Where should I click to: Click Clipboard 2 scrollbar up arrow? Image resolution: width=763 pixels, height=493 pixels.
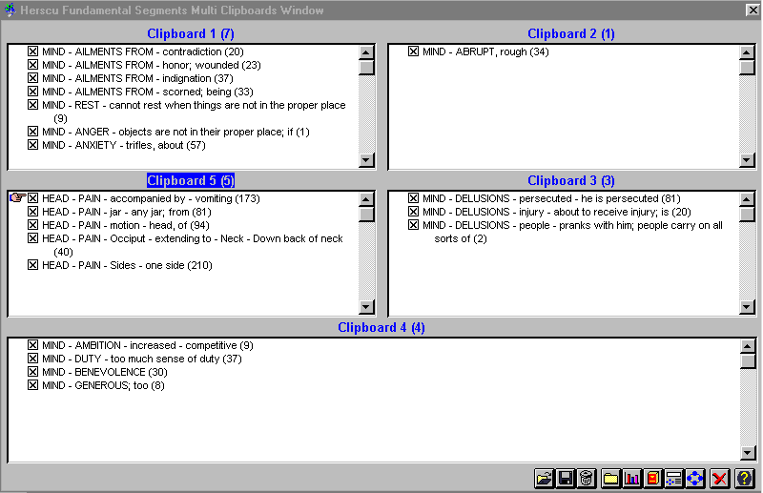747,52
